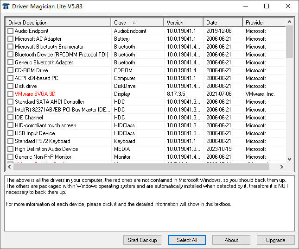Sort by the Class column header

138,23
